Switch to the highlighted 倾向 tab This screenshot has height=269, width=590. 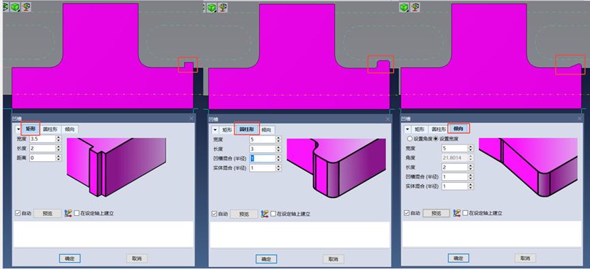(458, 129)
